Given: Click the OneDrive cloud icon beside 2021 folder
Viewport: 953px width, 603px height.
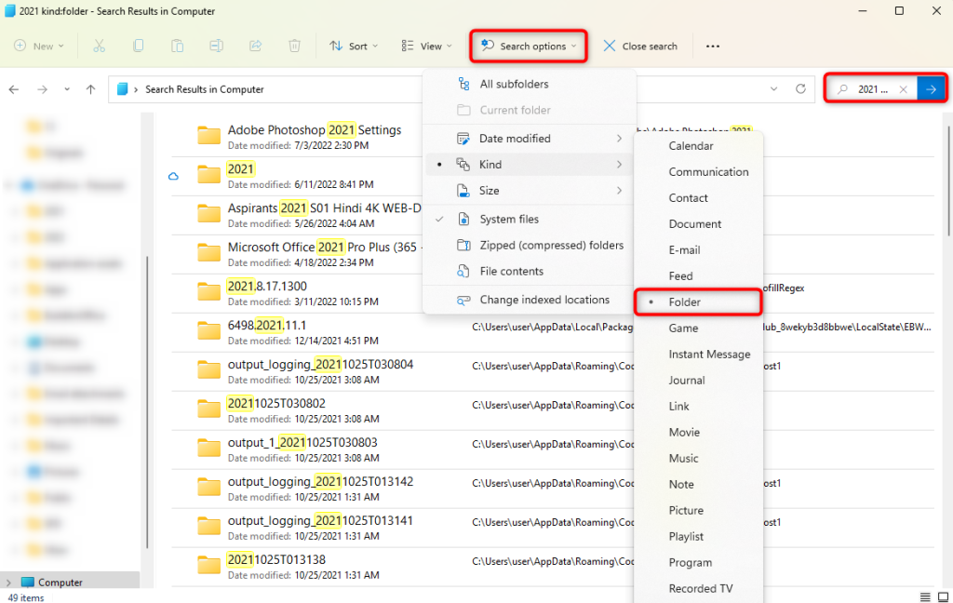Looking at the screenshot, I should click(173, 174).
